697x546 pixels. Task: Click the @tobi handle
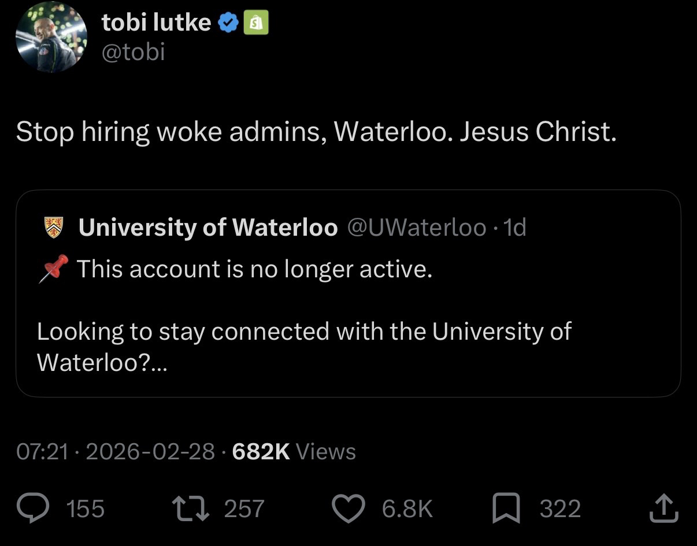point(134,53)
